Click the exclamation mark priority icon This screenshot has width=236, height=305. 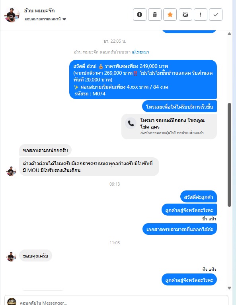point(201,15)
